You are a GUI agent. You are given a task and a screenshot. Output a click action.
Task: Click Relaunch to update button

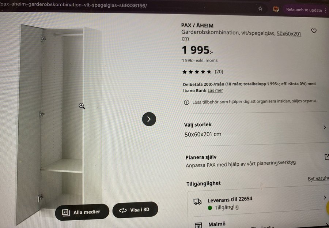click(x=304, y=10)
